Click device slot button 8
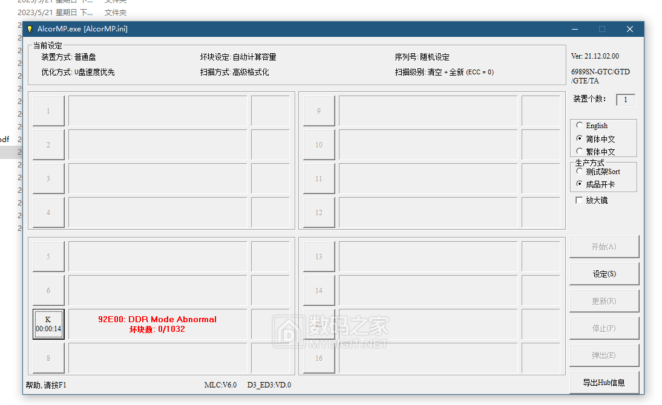The height and width of the screenshot is (405, 662). click(x=48, y=358)
